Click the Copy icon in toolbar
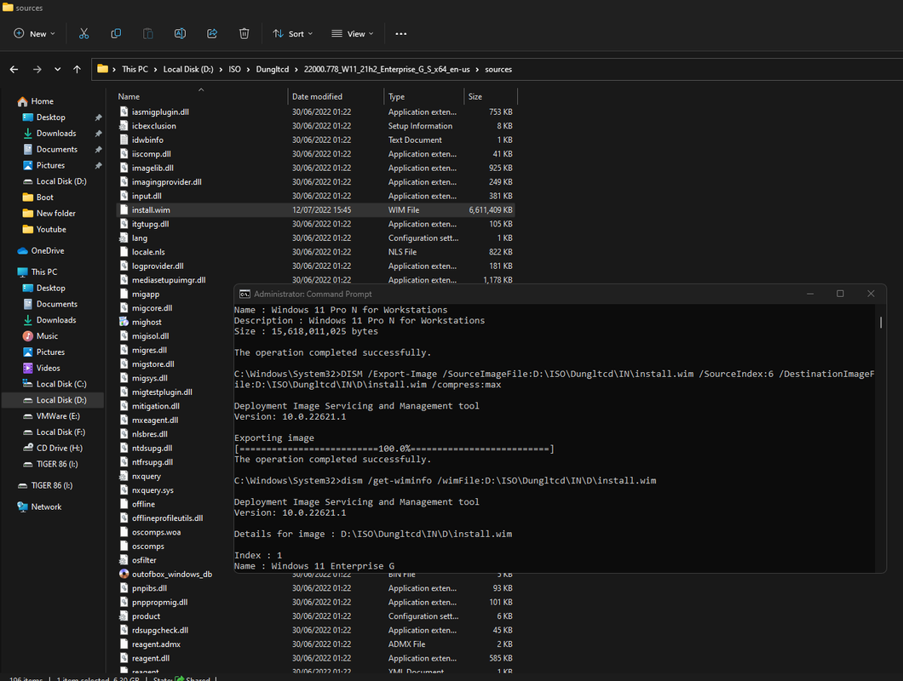The image size is (903, 681). (116, 33)
